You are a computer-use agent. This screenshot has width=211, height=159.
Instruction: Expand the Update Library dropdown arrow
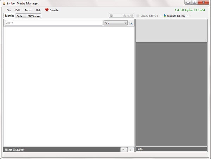(x=188, y=16)
